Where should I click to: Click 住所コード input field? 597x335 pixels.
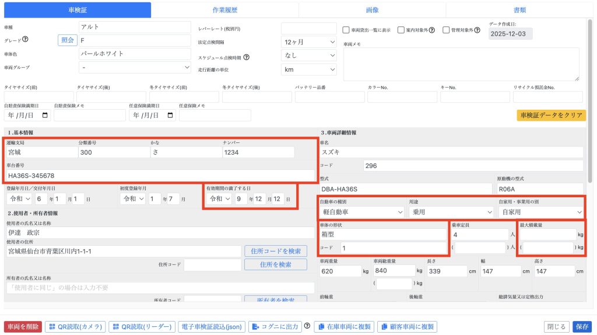pyautogui.click(x=212, y=264)
